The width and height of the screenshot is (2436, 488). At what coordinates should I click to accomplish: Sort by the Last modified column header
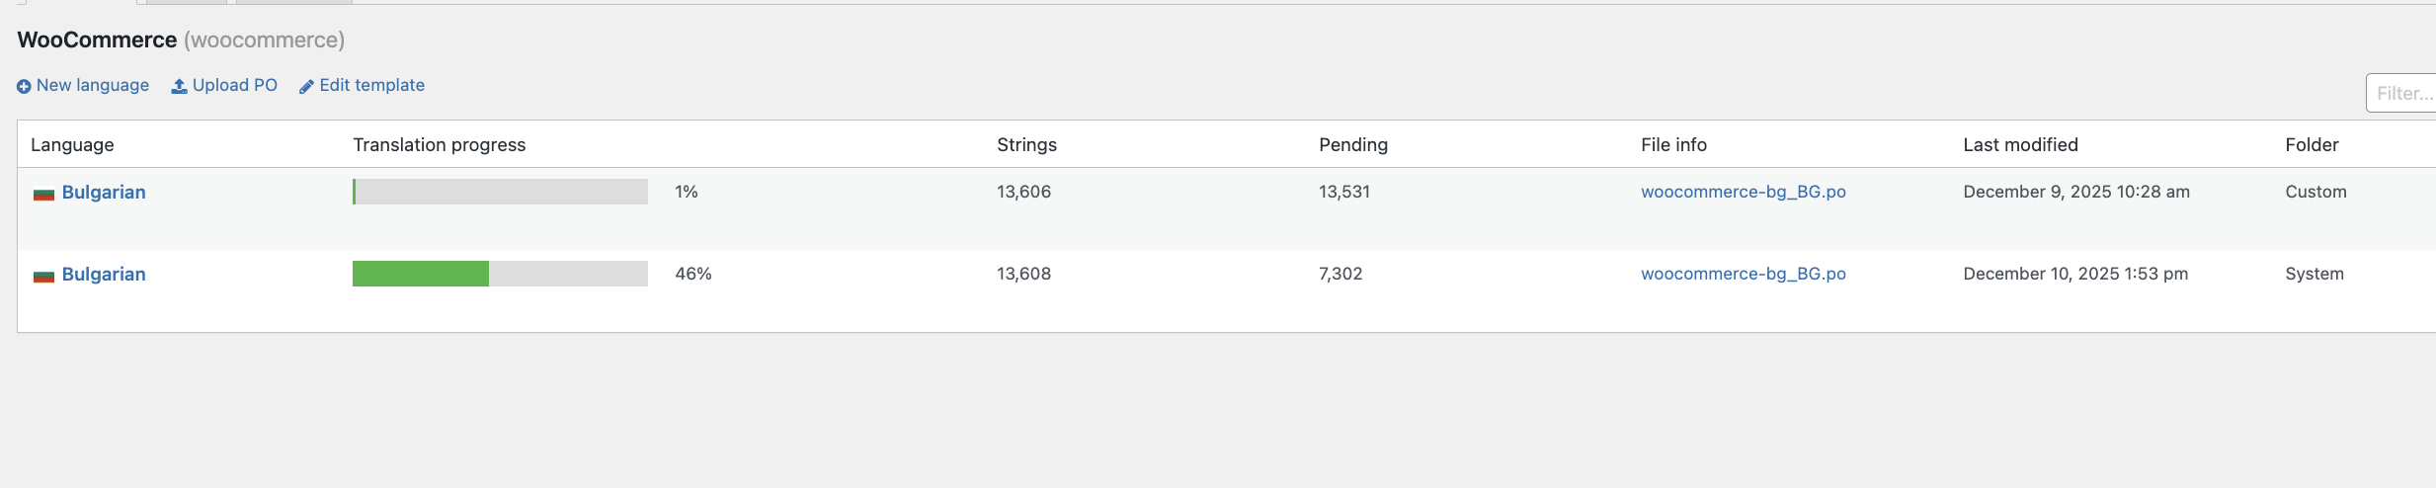[2020, 145]
